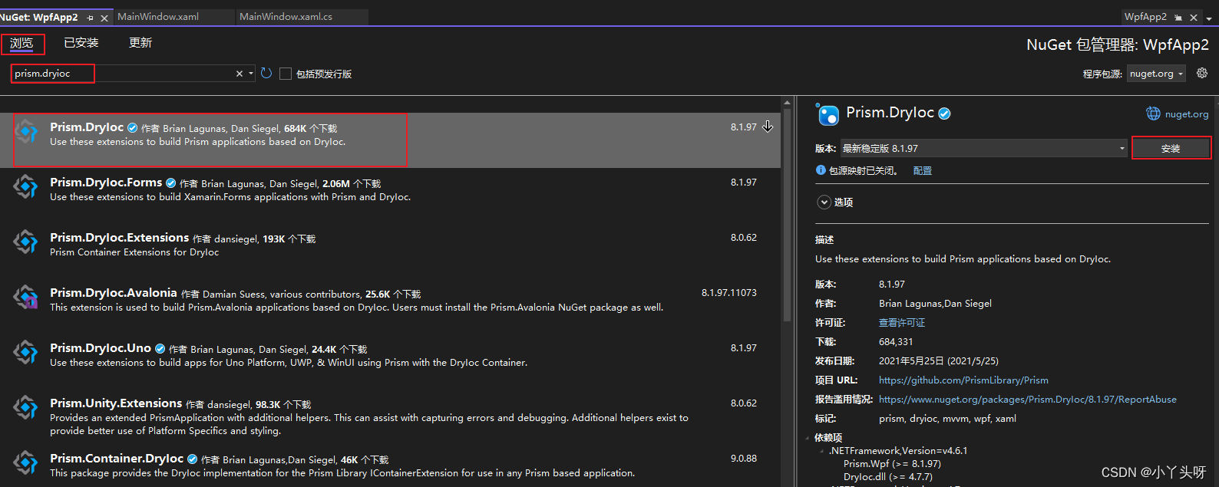1219x487 pixels.
Task: Click version 8.1.97.11073 of Prism.DryIoc.Avalonia
Action: tap(729, 293)
